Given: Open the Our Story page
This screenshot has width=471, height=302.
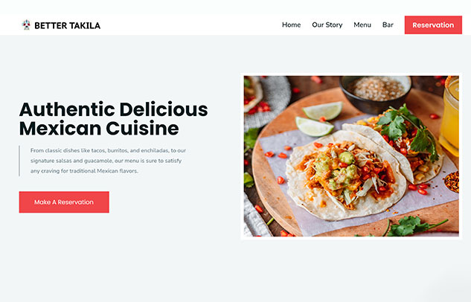Looking at the screenshot, I should (x=327, y=25).
